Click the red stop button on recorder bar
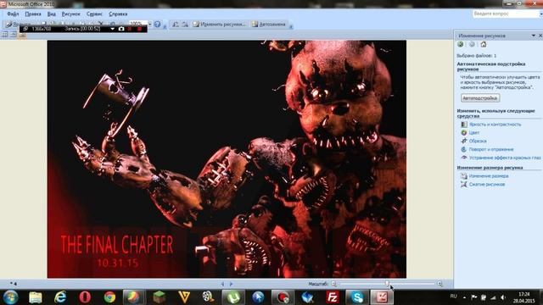543x305 pixels. point(139,29)
